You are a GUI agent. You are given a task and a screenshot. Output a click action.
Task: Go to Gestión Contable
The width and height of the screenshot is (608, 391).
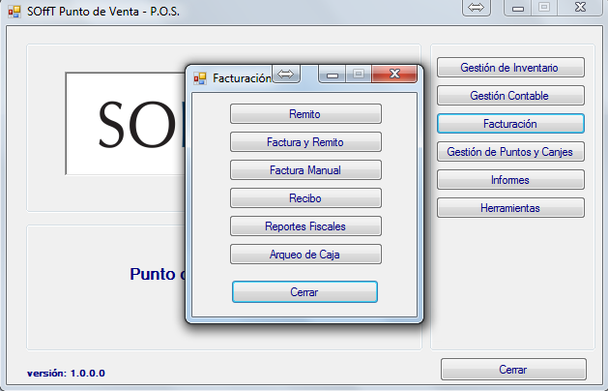tap(510, 96)
